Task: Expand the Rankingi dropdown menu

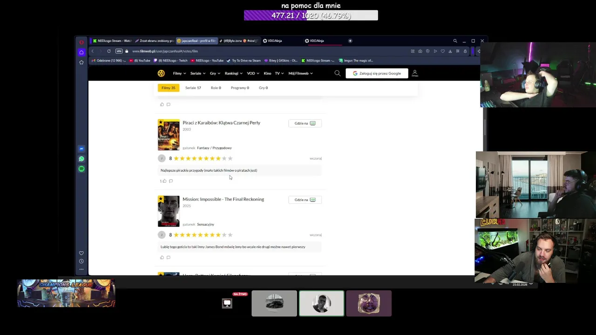Action: [x=234, y=74]
